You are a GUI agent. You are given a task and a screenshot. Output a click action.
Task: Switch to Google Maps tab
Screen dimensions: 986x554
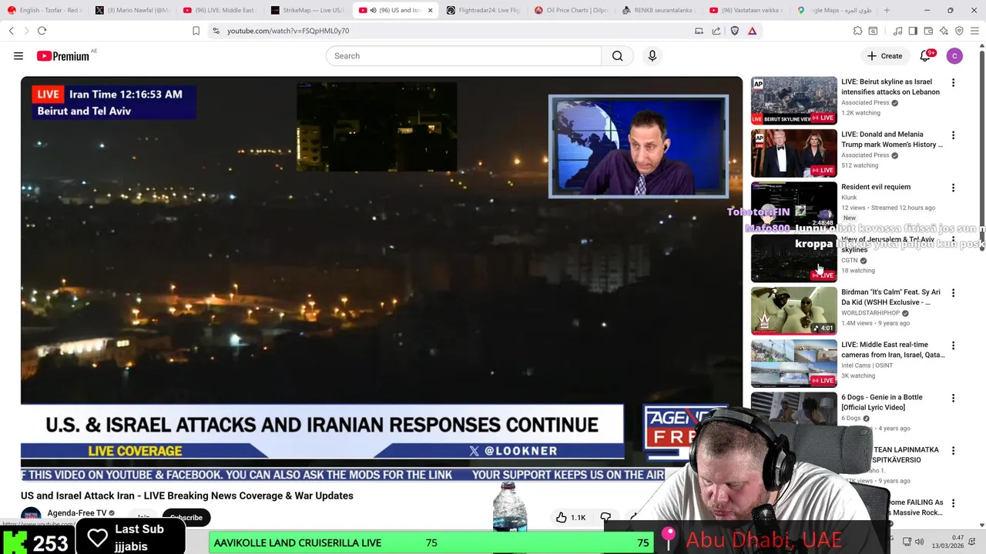834,11
